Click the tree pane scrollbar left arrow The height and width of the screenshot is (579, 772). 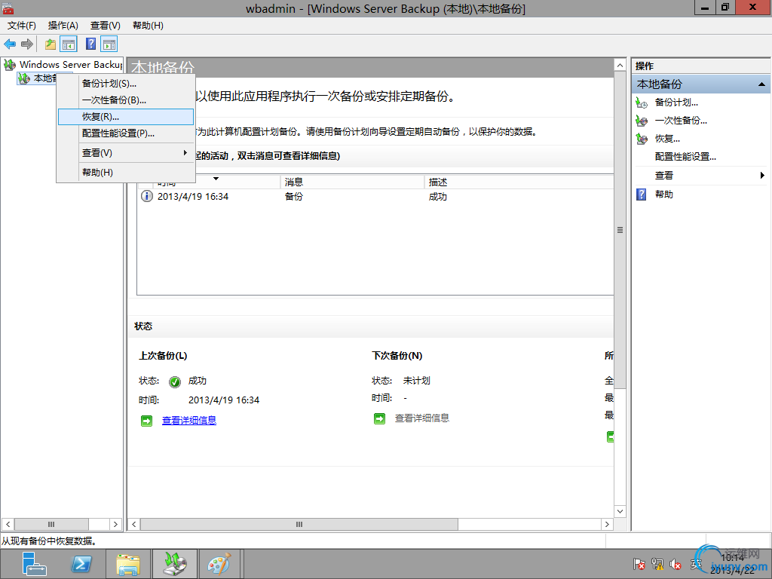click(x=8, y=525)
